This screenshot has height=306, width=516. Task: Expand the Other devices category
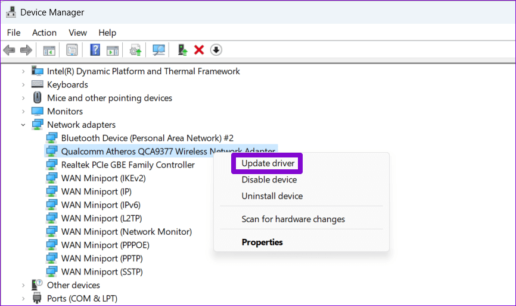click(23, 285)
